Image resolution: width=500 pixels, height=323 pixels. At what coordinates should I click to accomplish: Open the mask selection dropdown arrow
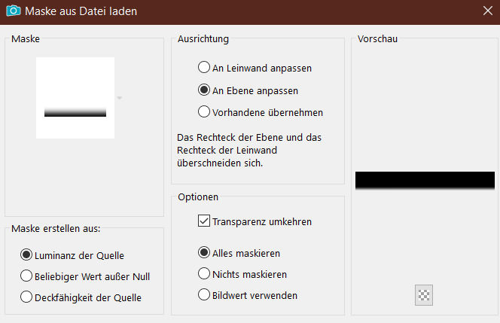pyautogui.click(x=119, y=98)
